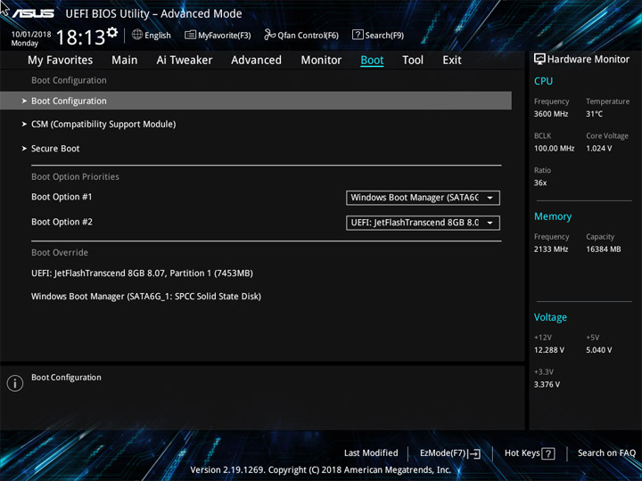Viewport: 642px width, 481px height.
Task: Switch to My Favorites tab
Action: coord(61,61)
